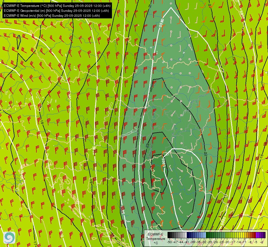
Task: Click the -44 value on the temperature legend
Action: coord(181,242)
